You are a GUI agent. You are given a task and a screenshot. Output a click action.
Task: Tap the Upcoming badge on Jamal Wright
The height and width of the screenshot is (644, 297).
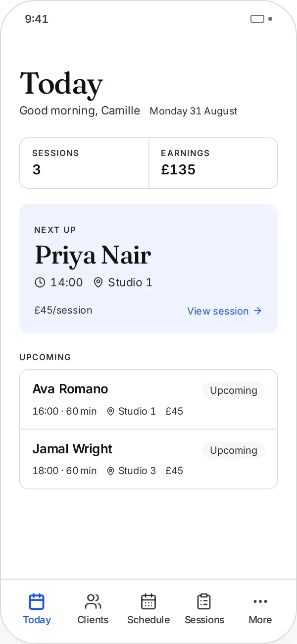234,450
